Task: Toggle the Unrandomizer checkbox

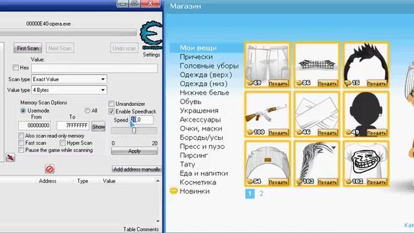Action: pyautogui.click(x=111, y=104)
